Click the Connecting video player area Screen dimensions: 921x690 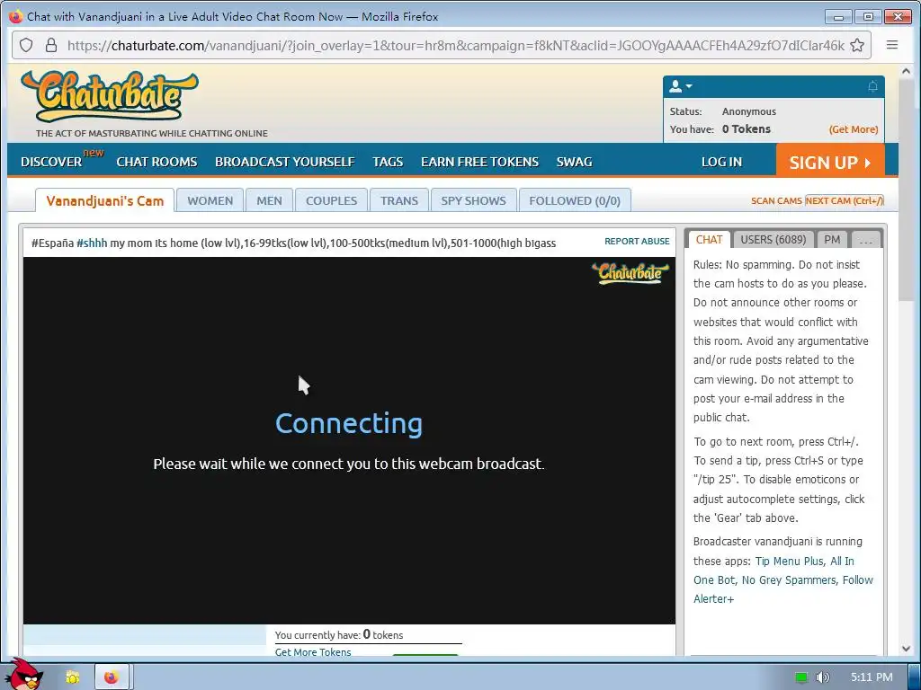tap(349, 440)
